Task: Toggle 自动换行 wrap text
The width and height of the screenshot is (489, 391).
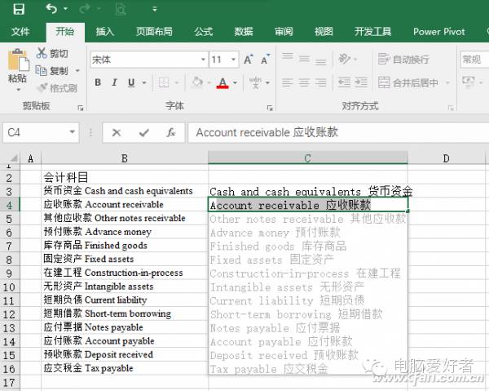Action: pos(403,59)
